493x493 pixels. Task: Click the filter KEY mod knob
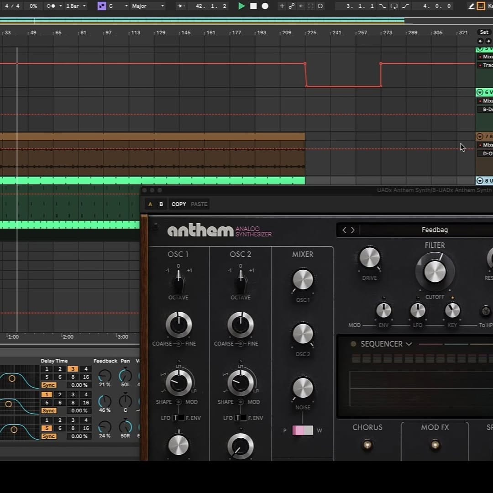click(x=452, y=311)
